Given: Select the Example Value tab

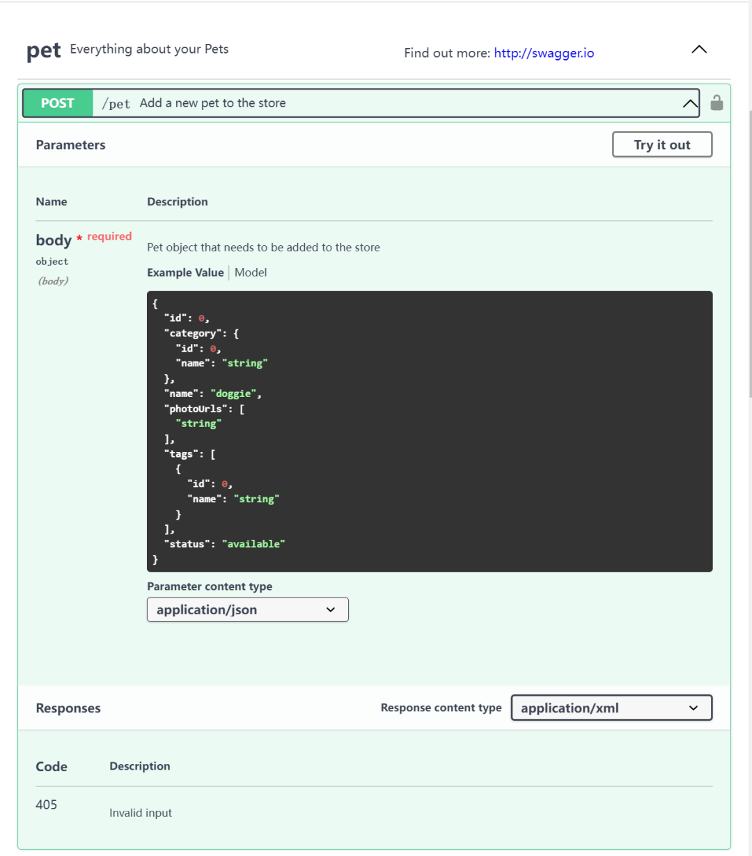Looking at the screenshot, I should pos(185,272).
